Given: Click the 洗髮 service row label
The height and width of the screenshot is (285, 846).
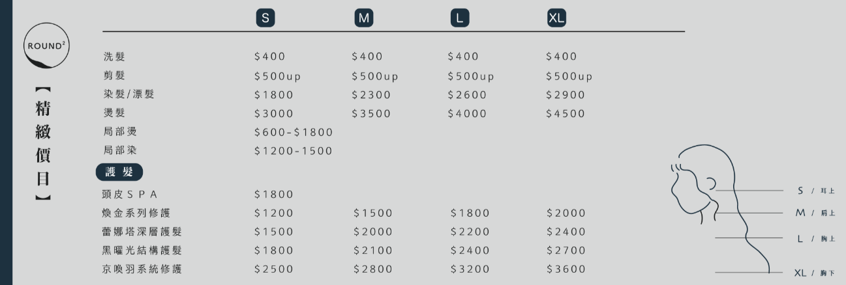Looking at the screenshot, I should (x=114, y=57).
